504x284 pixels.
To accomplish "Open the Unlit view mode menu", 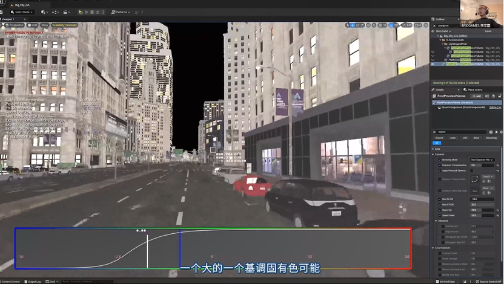I will pos(33,25).
